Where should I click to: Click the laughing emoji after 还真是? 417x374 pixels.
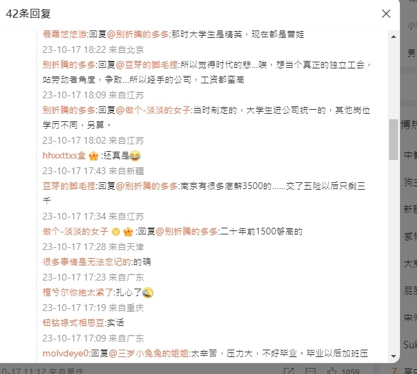pyautogui.click(x=135, y=156)
